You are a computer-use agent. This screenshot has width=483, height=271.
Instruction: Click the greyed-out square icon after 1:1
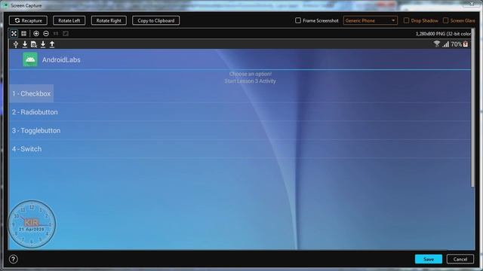[x=66, y=33]
